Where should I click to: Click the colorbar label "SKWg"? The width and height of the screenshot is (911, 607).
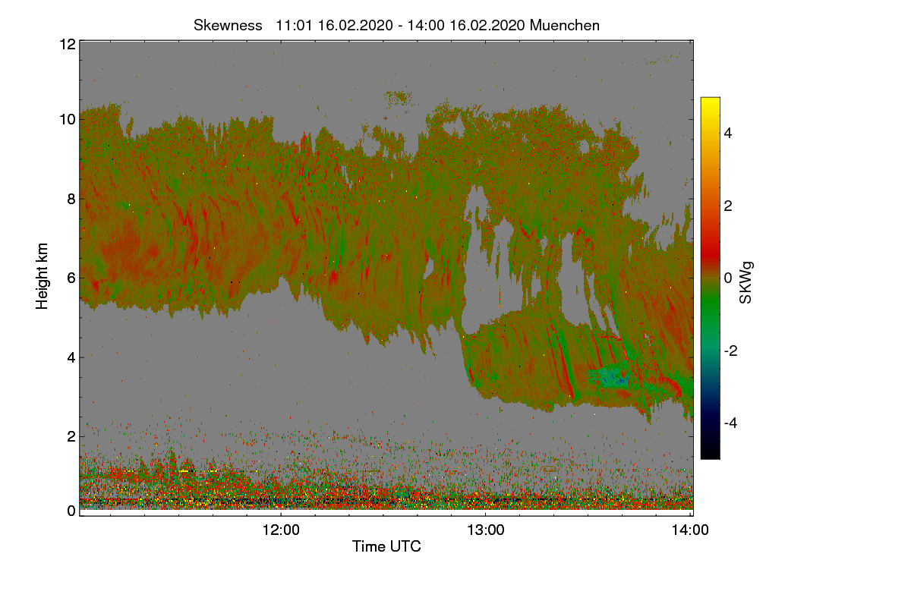pos(746,284)
